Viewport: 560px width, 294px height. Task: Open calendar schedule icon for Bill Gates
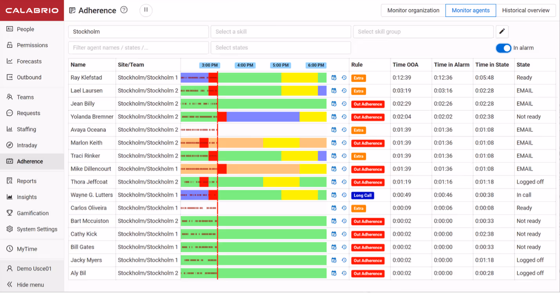click(334, 247)
